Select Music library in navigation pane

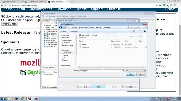pos(66,55)
